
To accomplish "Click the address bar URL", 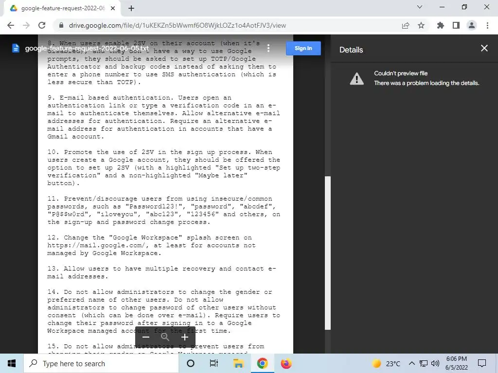I will click(x=178, y=25).
